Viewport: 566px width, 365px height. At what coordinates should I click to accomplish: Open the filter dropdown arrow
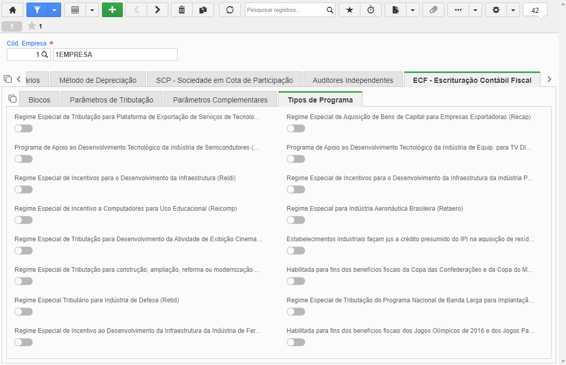click(x=54, y=10)
